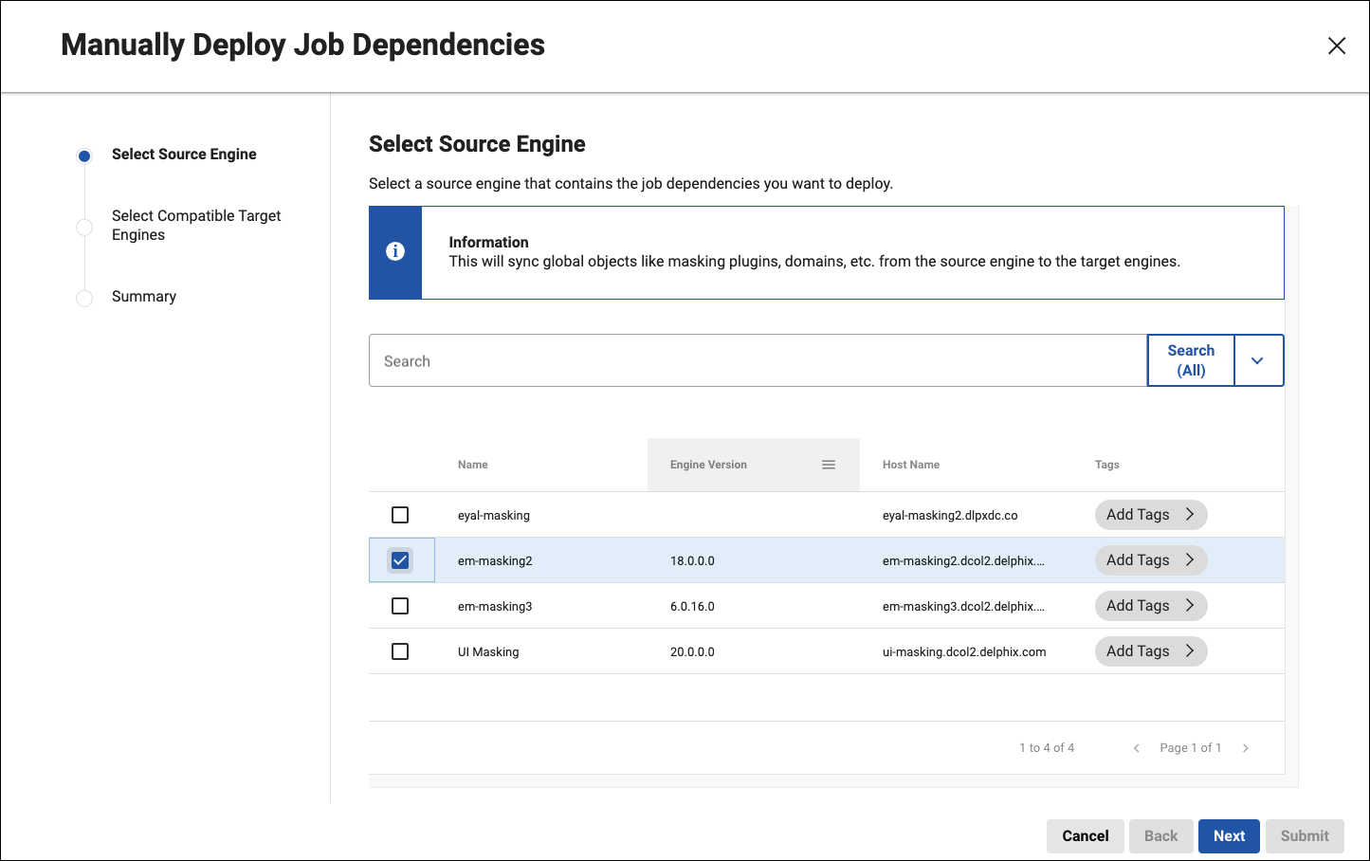Image resolution: width=1370 pixels, height=861 pixels.
Task: Expand the search filter dropdown arrow
Action: point(1257,360)
